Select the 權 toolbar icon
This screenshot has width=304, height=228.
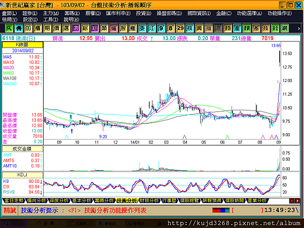point(133,28)
